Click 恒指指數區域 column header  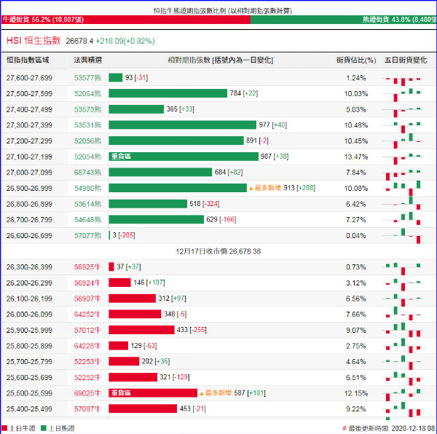28,60
